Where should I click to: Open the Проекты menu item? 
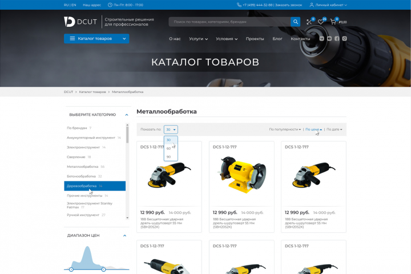(x=255, y=39)
